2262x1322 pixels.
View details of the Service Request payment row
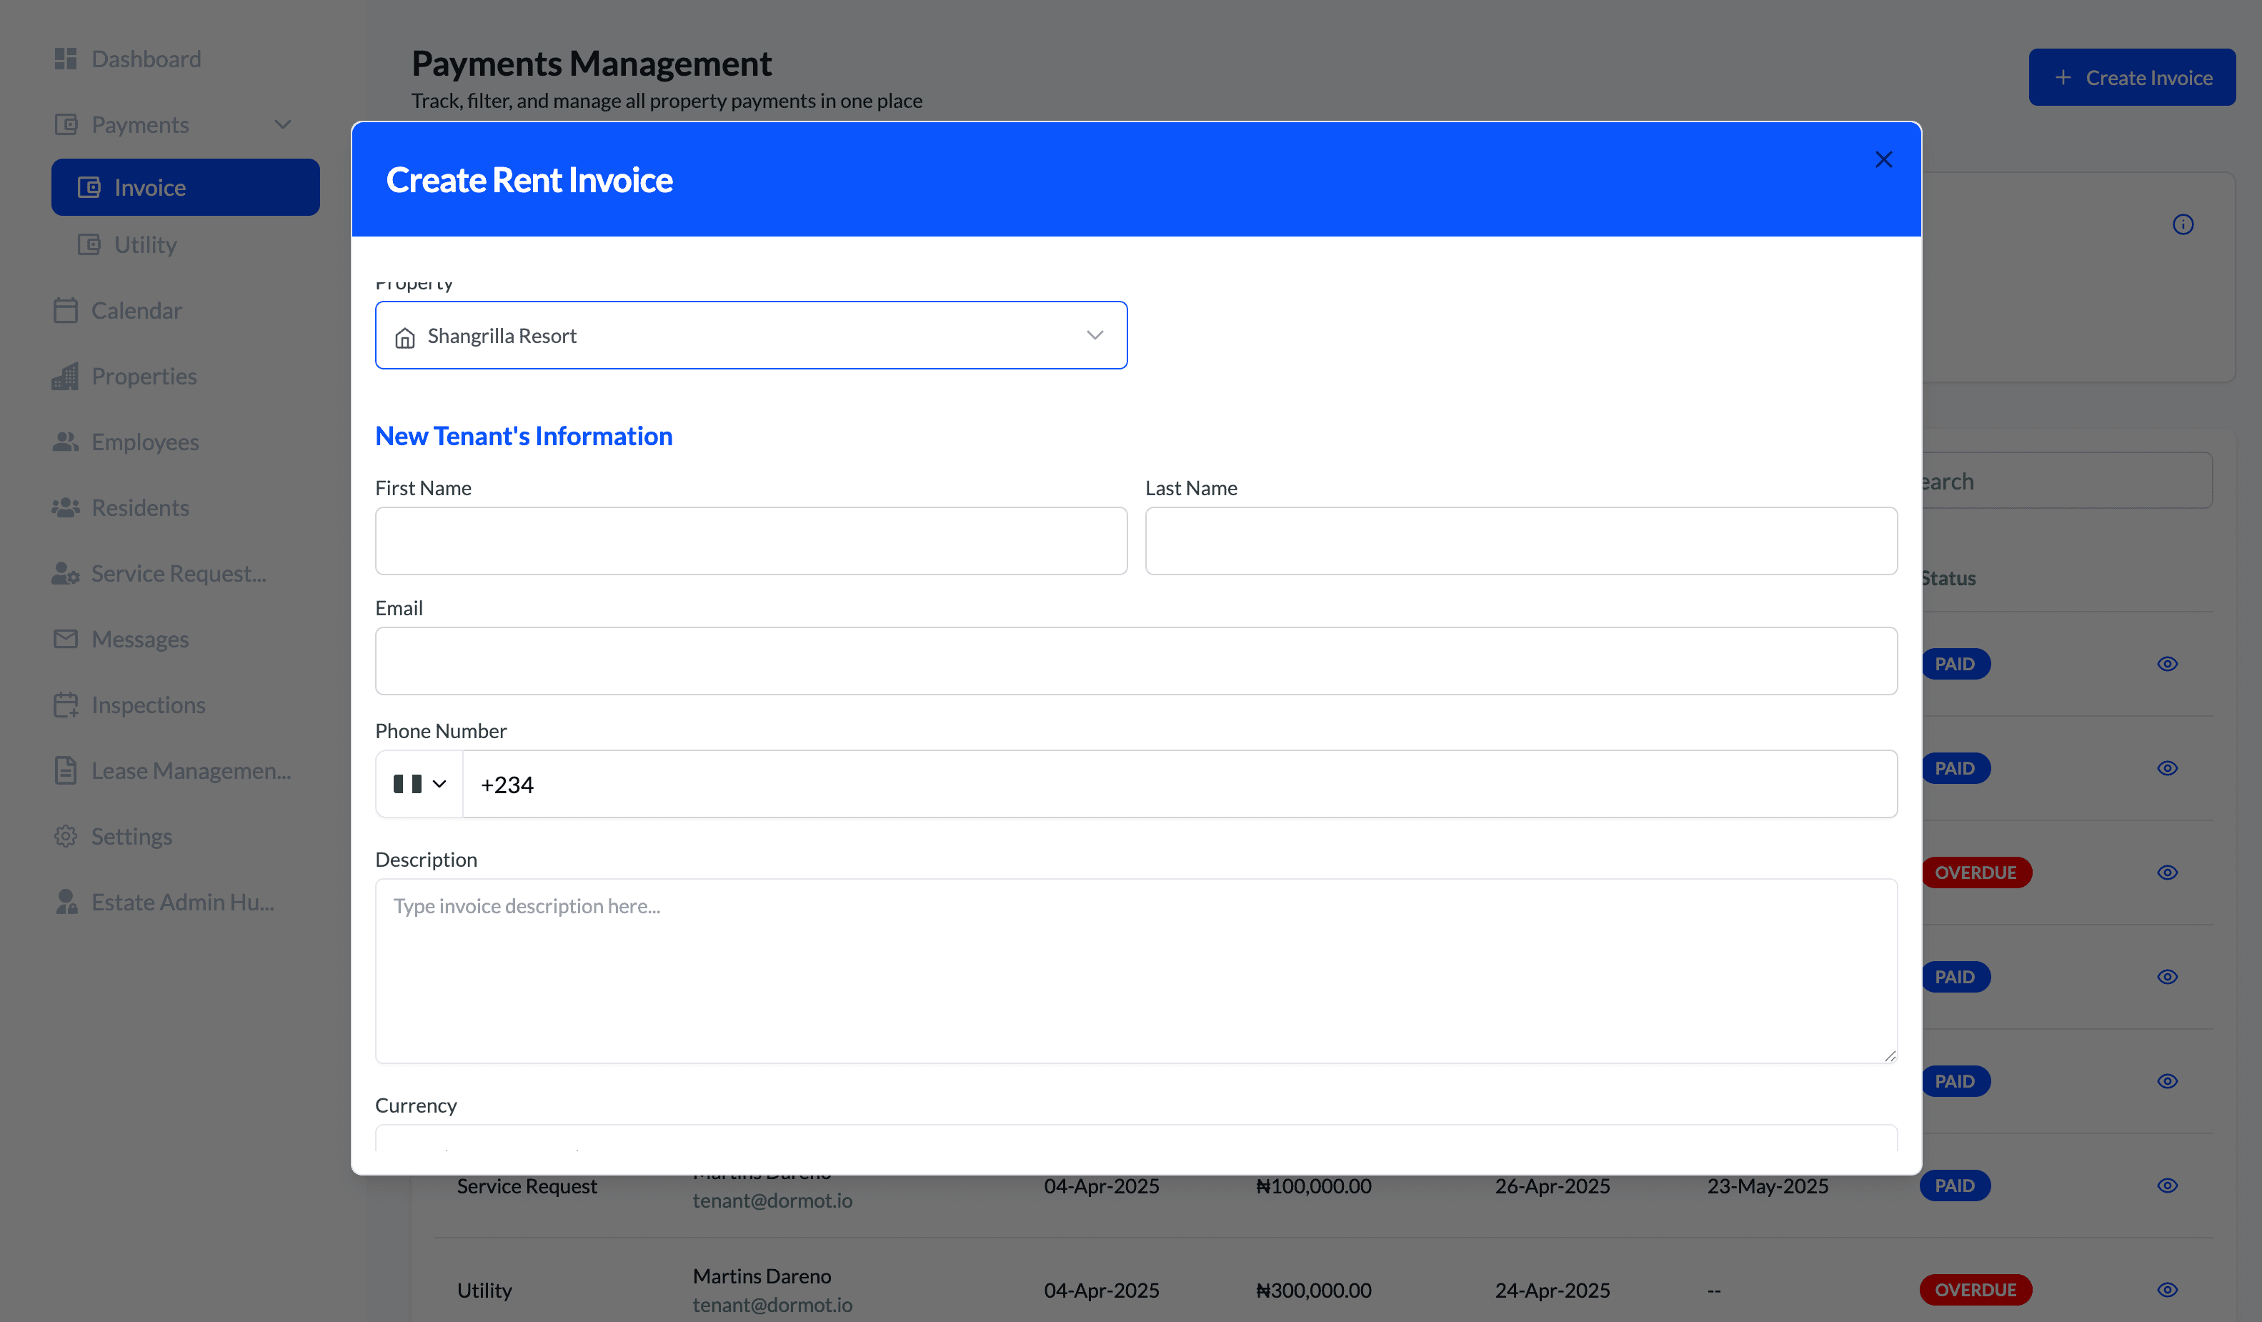tap(2168, 1185)
